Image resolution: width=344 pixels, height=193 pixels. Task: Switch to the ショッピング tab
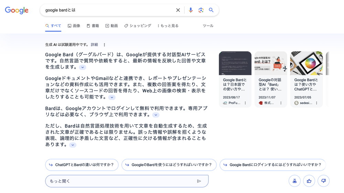[138, 26]
